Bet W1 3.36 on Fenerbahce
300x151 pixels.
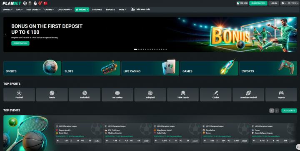[209, 141]
